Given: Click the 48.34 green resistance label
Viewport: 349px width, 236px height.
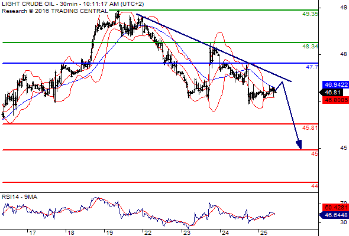Looking at the screenshot, I should pyautogui.click(x=310, y=47).
